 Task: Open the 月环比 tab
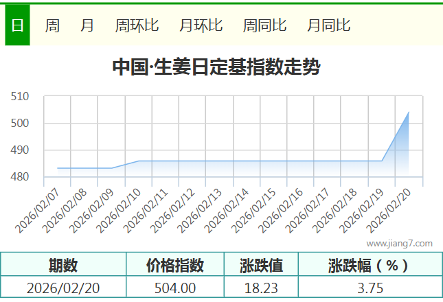click(x=201, y=25)
